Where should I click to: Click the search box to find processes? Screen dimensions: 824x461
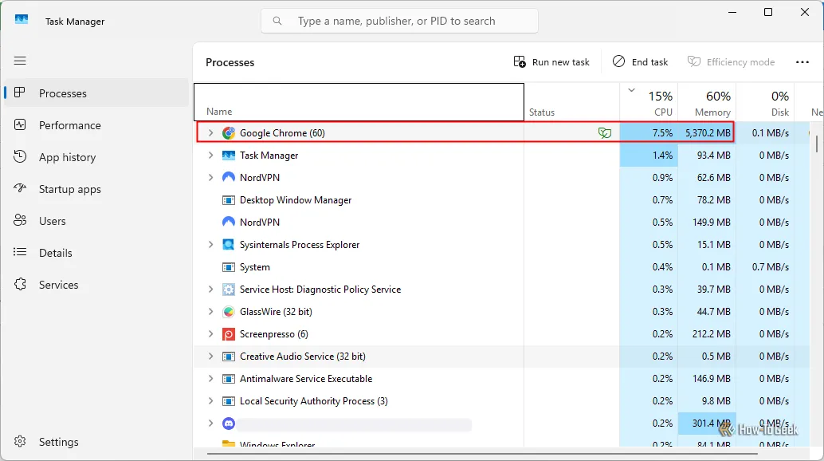tap(398, 21)
